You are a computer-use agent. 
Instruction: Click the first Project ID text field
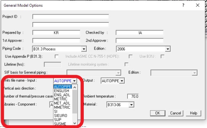pos(71,17)
